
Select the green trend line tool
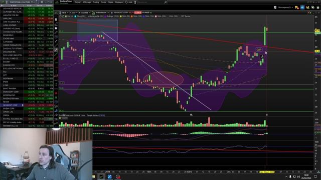[x=56, y=54]
